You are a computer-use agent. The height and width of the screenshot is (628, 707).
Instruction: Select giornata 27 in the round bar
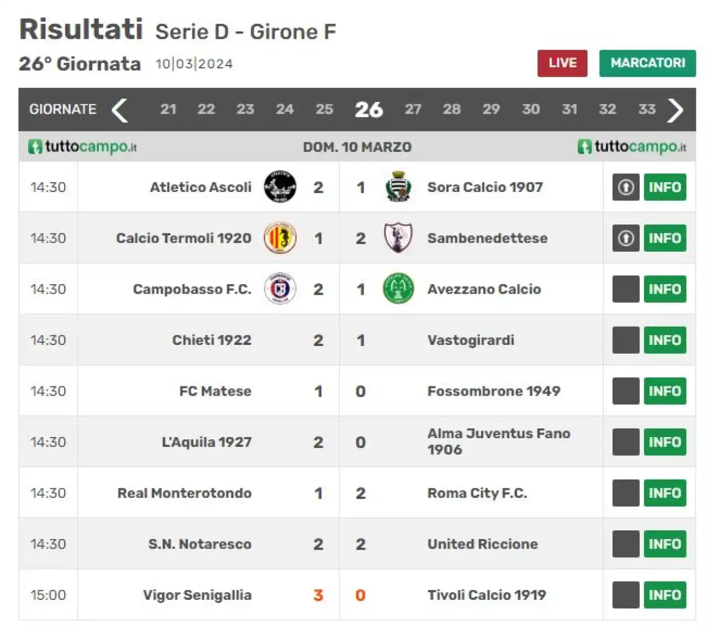[413, 109]
